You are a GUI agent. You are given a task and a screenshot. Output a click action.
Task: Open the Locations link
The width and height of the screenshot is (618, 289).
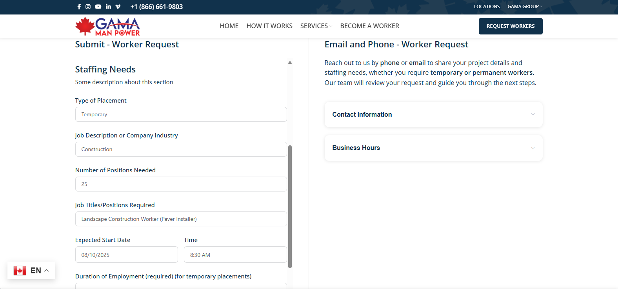coord(487,7)
